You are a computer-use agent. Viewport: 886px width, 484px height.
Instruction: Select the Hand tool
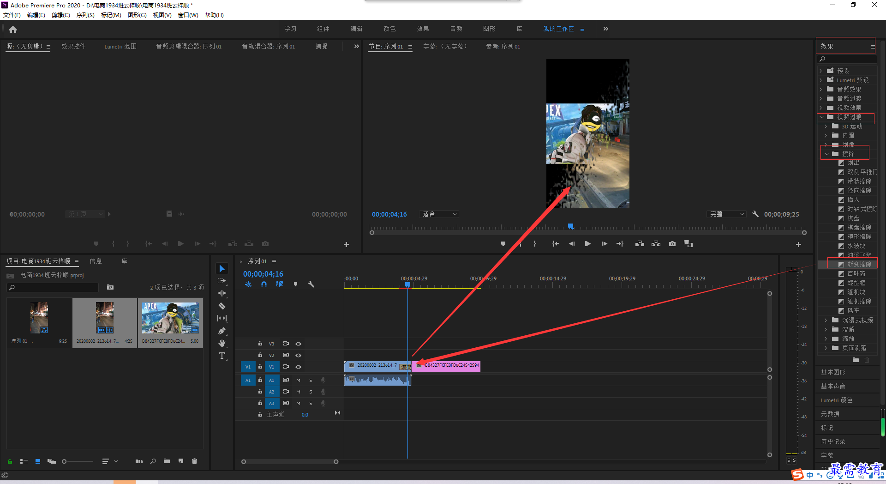coord(222,343)
